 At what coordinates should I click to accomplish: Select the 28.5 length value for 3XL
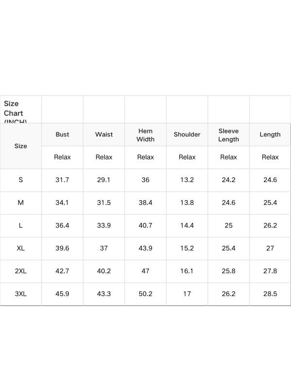(x=270, y=294)
